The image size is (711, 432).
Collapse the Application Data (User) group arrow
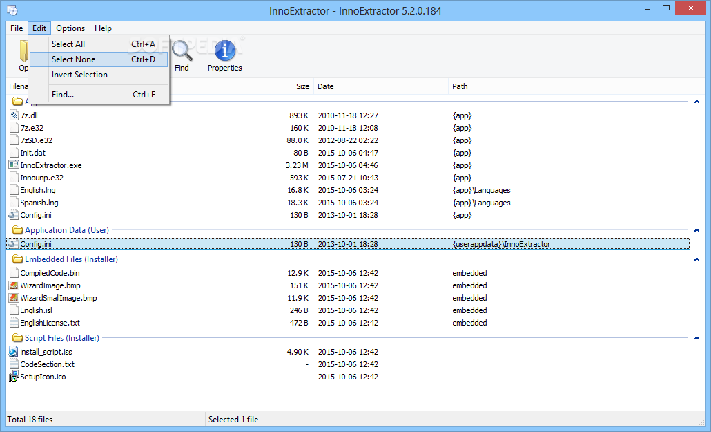click(697, 230)
